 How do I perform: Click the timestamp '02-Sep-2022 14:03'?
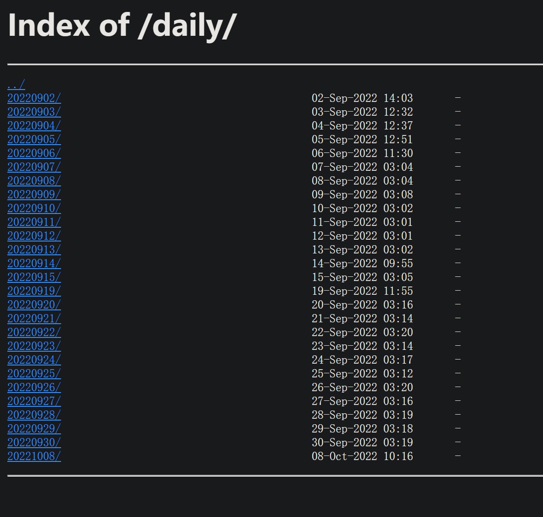[362, 98]
